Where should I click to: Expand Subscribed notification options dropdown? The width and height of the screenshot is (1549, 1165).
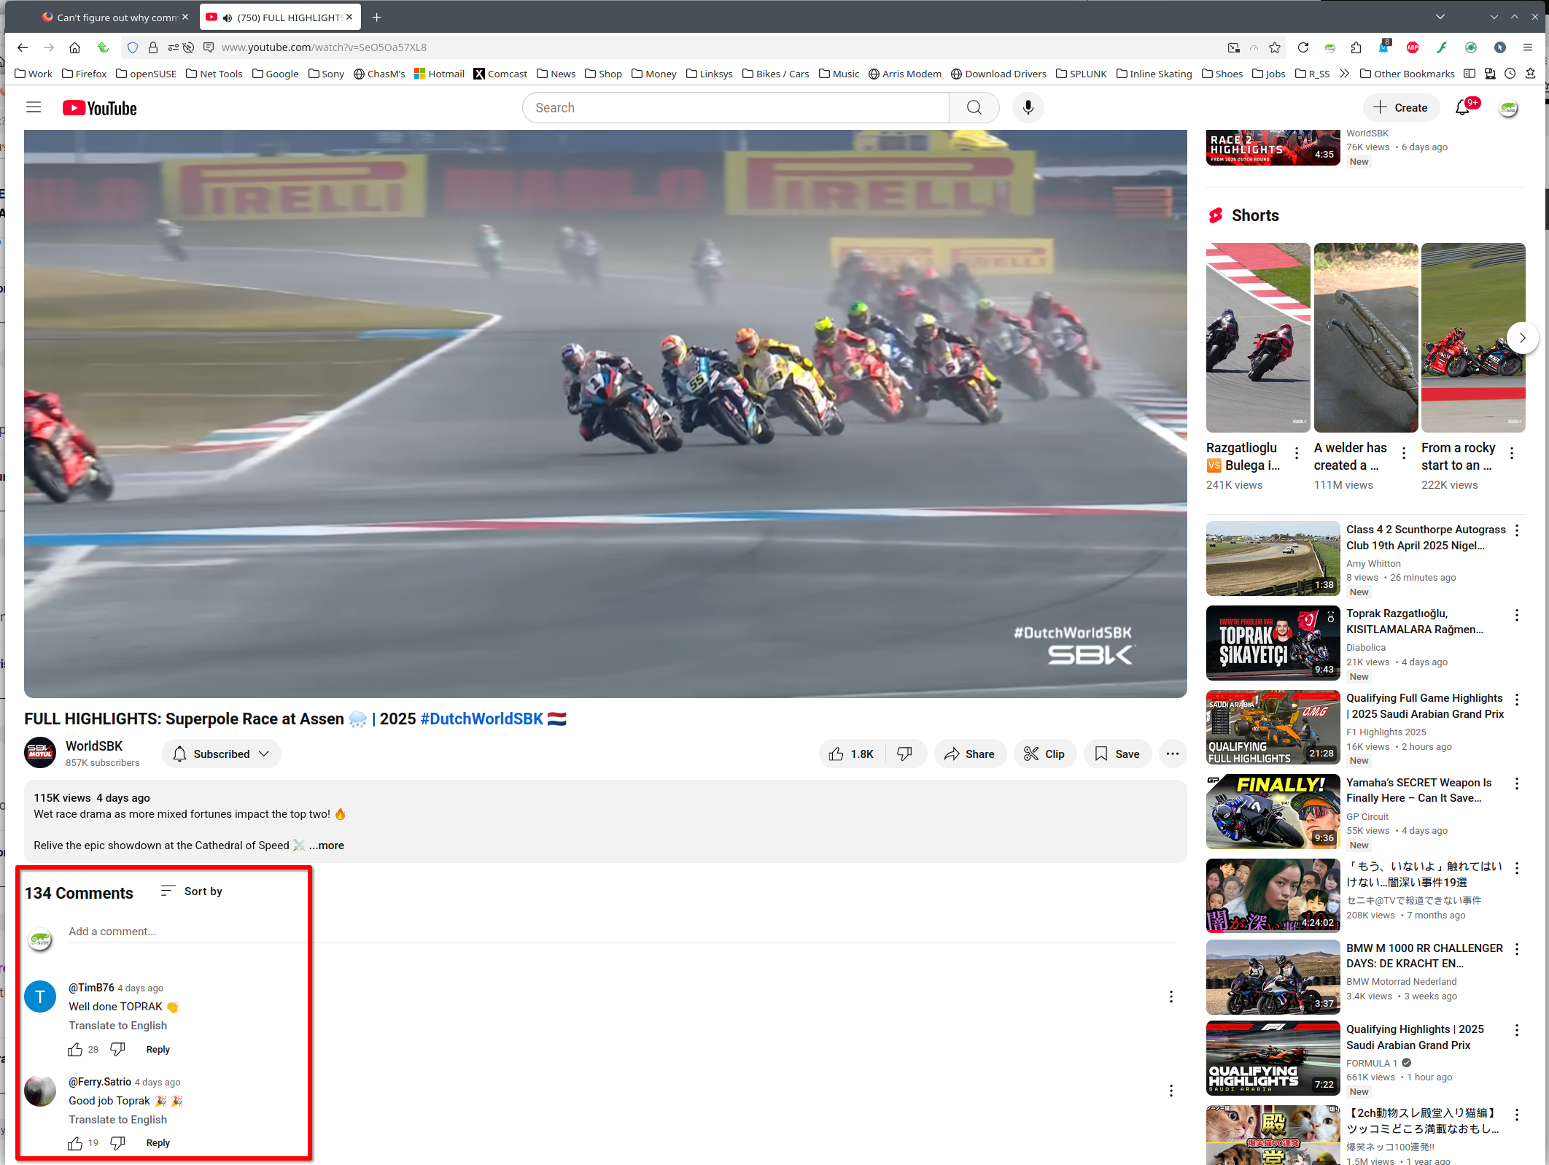(222, 754)
